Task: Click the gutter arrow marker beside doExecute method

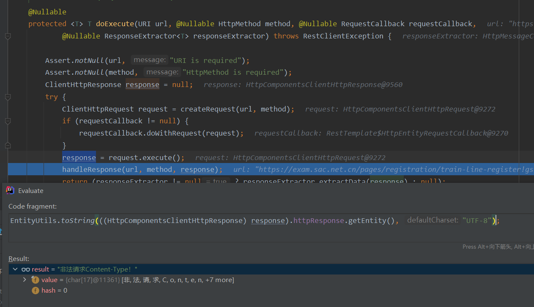Action: click(8, 36)
